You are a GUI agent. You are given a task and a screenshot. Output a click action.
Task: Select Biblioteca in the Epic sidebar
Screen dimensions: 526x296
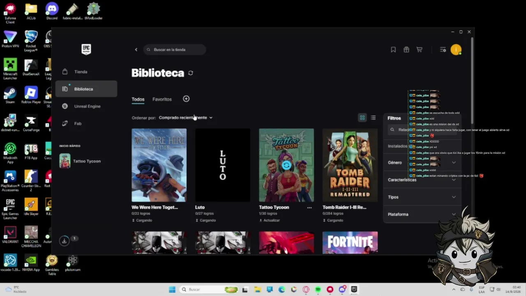(x=86, y=89)
